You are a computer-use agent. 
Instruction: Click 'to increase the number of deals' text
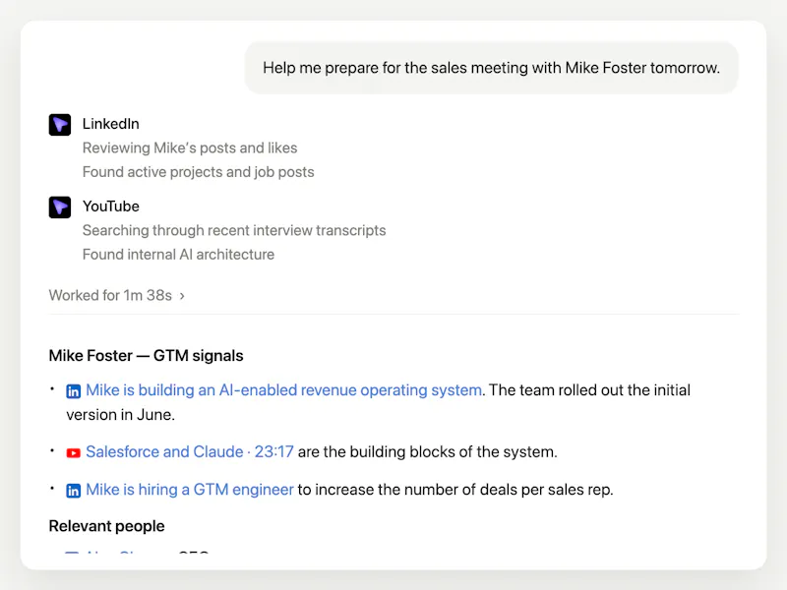pos(408,489)
